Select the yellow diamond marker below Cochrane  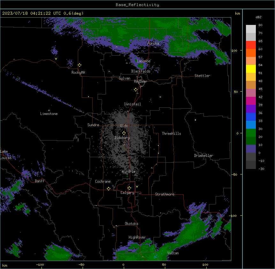pyautogui.click(x=108, y=188)
